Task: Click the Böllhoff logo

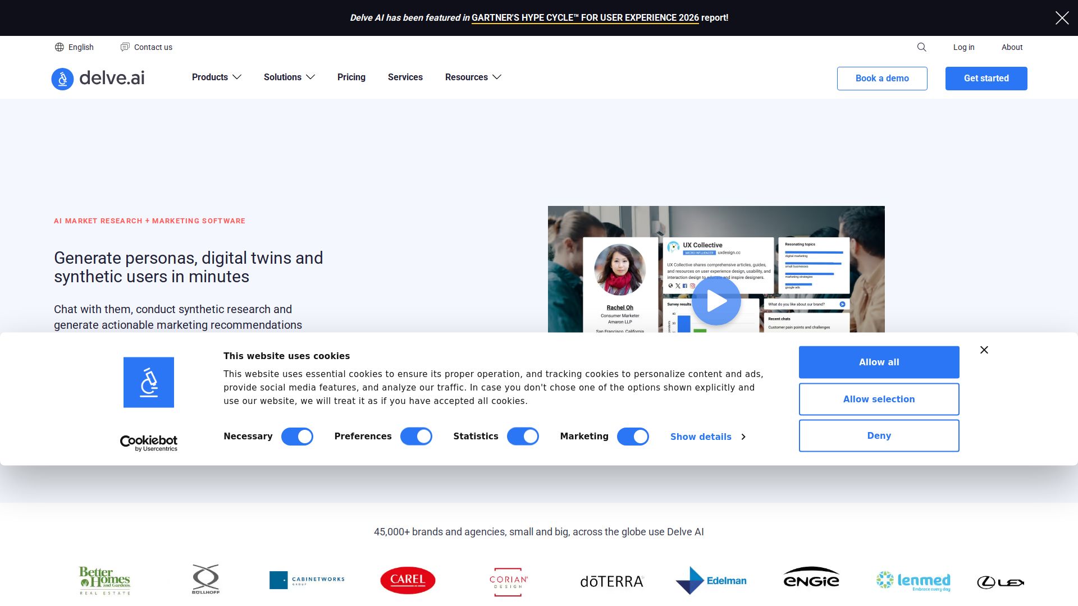Action: [205, 579]
